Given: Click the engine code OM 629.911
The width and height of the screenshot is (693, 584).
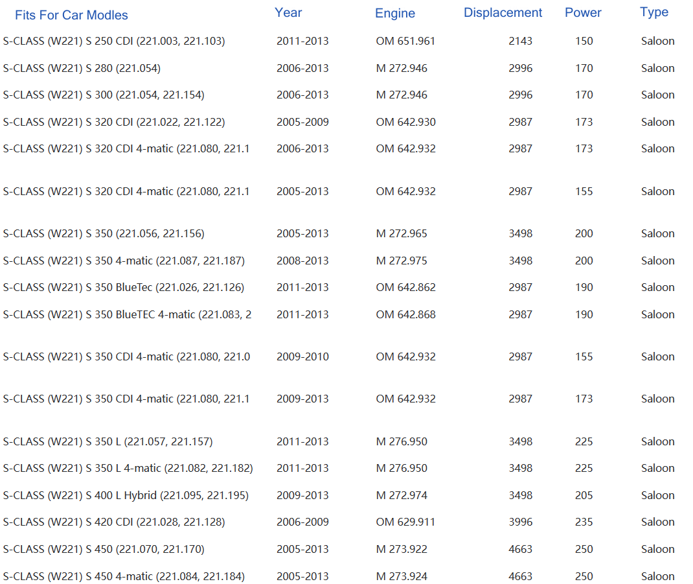Looking at the screenshot, I should (x=405, y=522).
